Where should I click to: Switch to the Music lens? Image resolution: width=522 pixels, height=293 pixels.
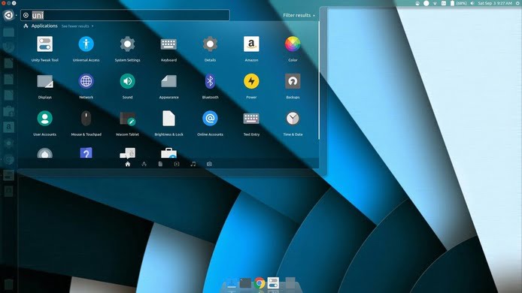click(x=193, y=164)
